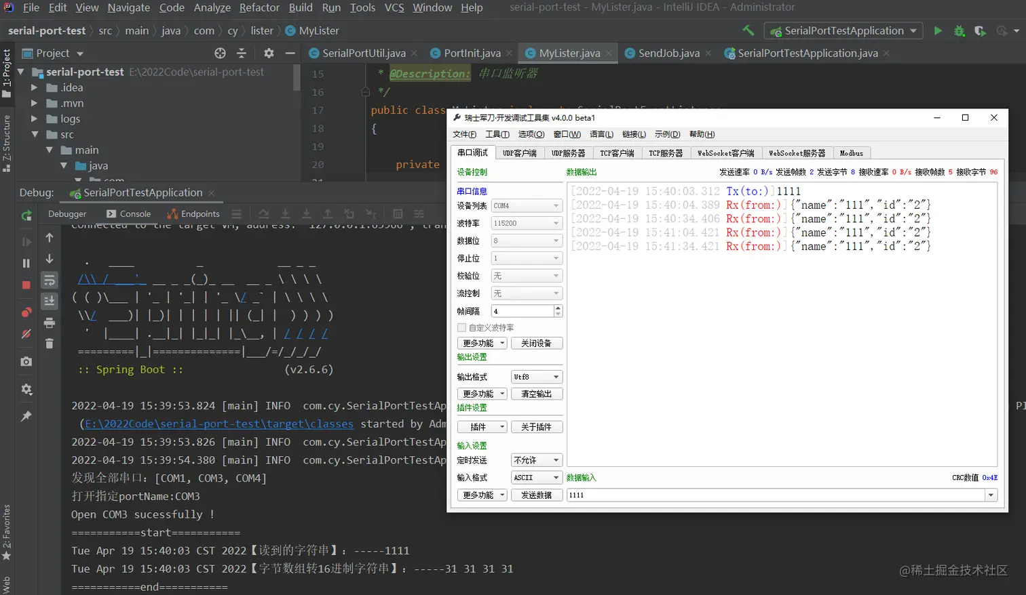Image resolution: width=1026 pixels, height=595 pixels.
Task: Open the 插件 dropdown button
Action: [482, 427]
